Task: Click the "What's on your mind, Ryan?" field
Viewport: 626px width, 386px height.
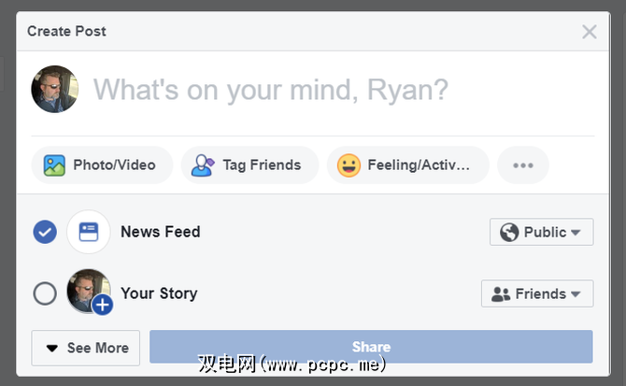Action: point(271,90)
